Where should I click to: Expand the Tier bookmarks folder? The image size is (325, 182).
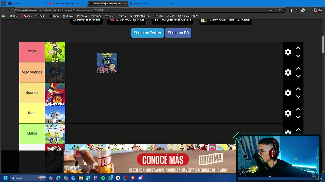pyautogui.click(x=122, y=16)
